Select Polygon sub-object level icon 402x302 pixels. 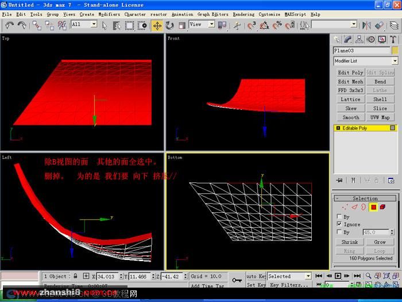click(373, 207)
